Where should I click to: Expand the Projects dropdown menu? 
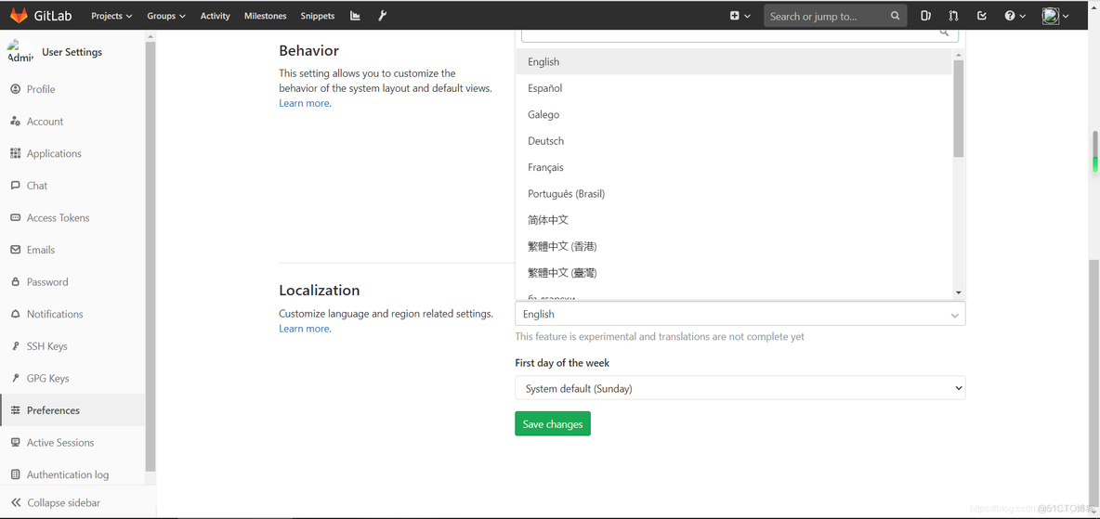(111, 16)
